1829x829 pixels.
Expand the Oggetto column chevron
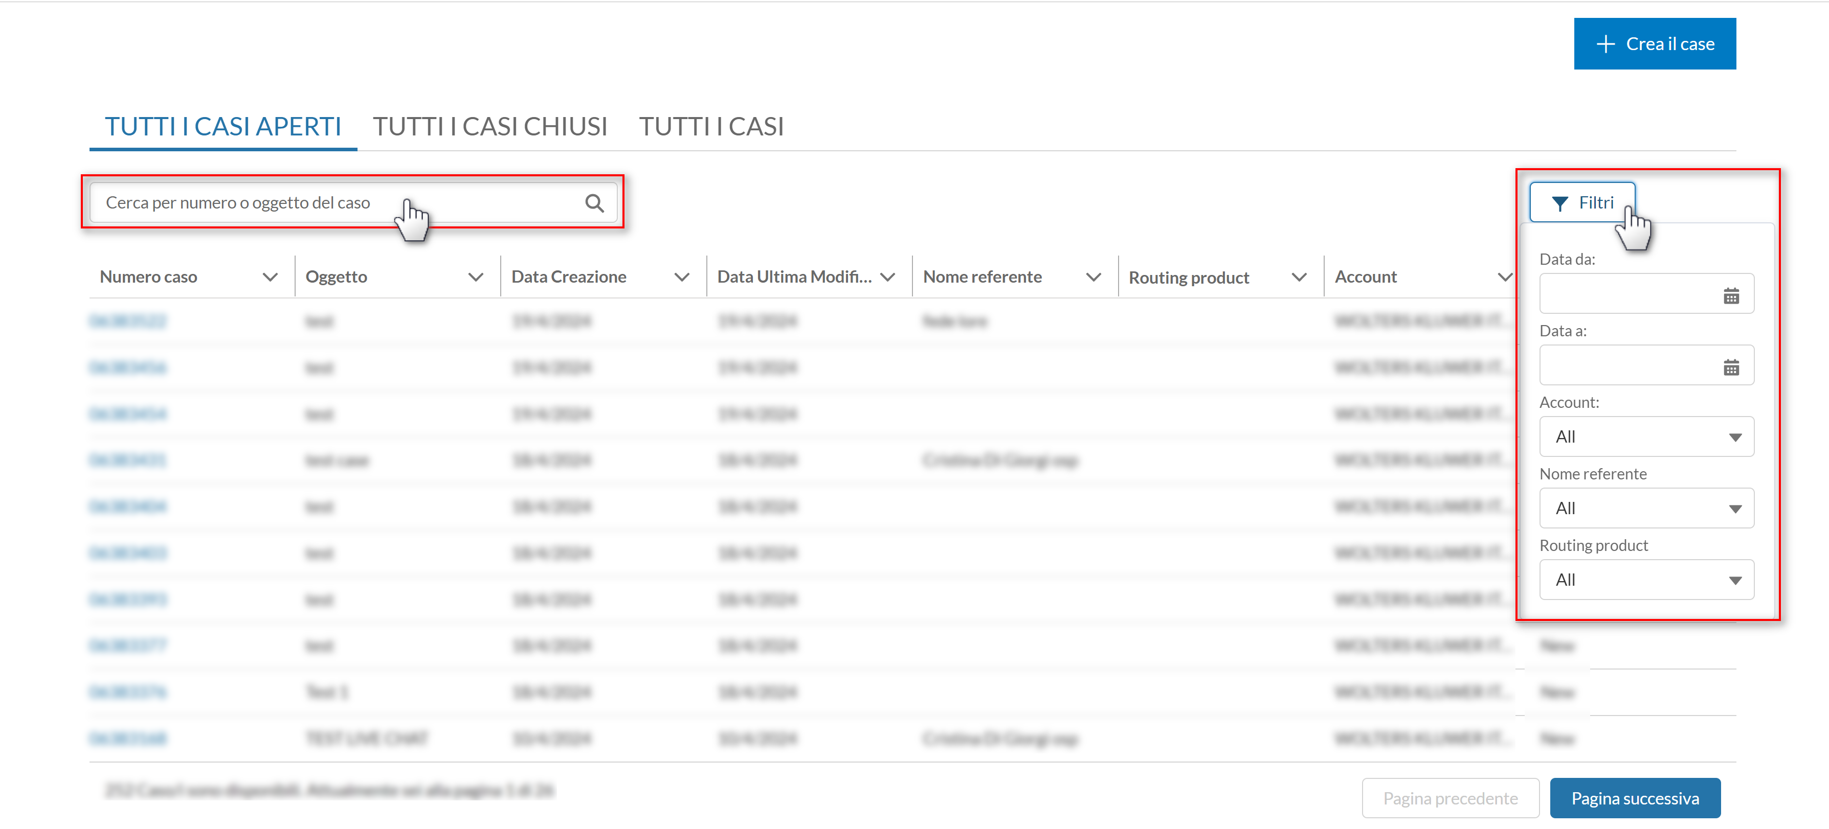coord(476,277)
